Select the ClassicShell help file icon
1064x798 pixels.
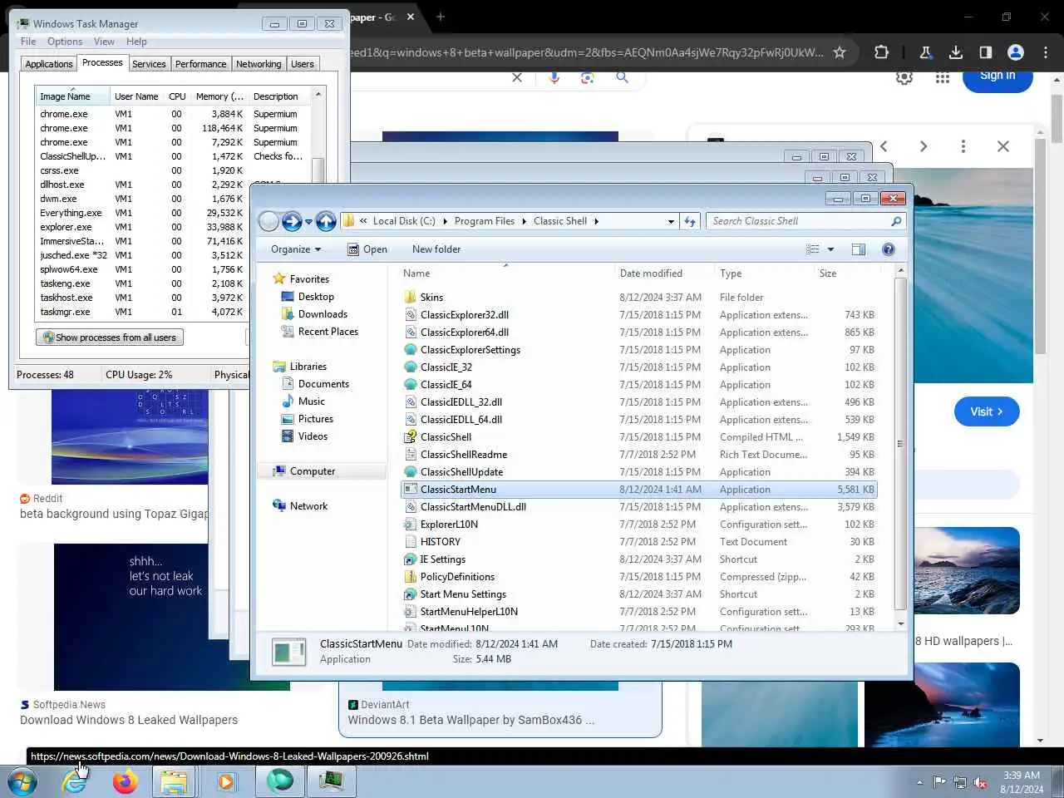pos(410,437)
